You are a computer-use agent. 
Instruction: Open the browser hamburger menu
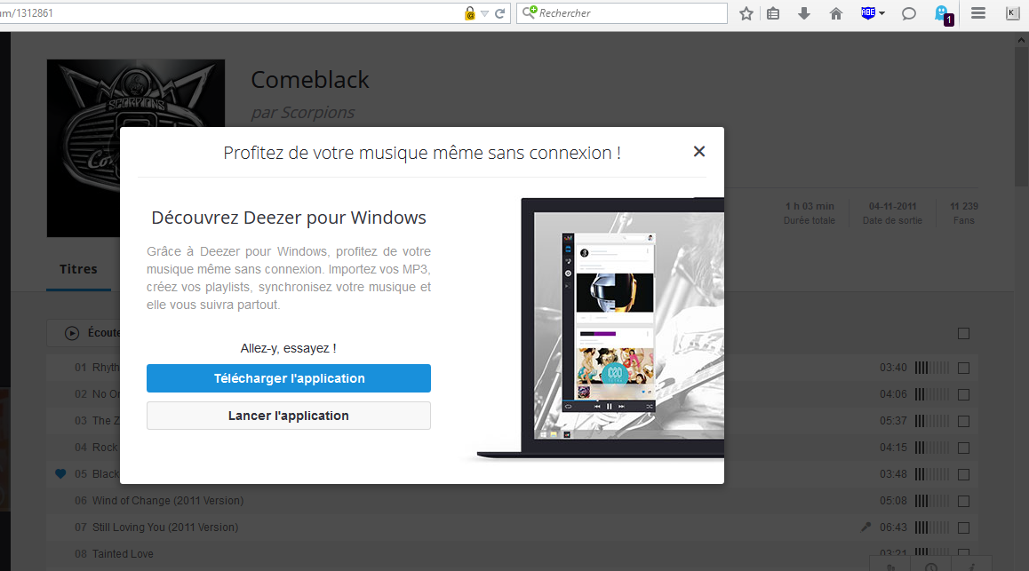pyautogui.click(x=977, y=13)
